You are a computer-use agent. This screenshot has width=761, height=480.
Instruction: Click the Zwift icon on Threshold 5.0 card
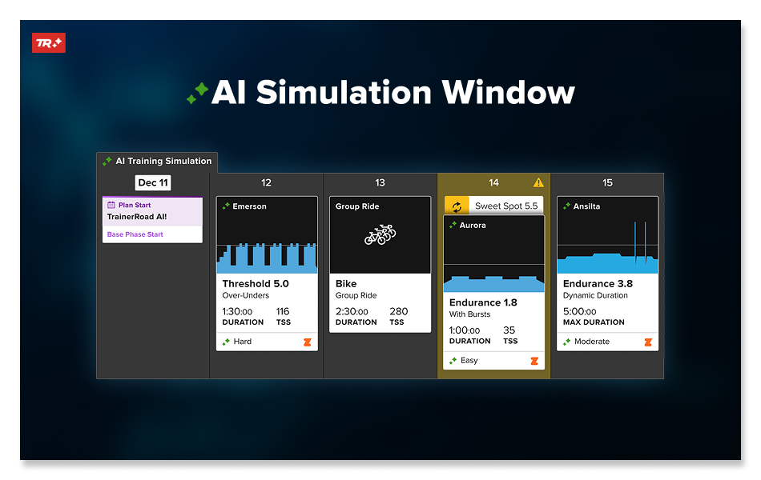click(x=308, y=342)
